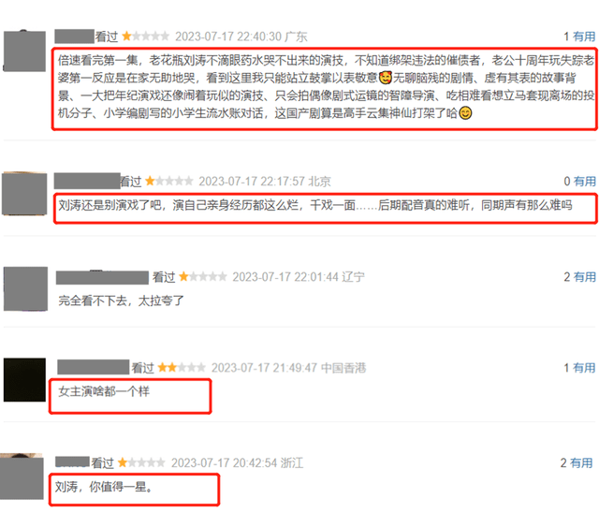Viewport: 599px width, 513px height.
Task: Open avatar of the 北京 reviewer
Action: [24, 194]
